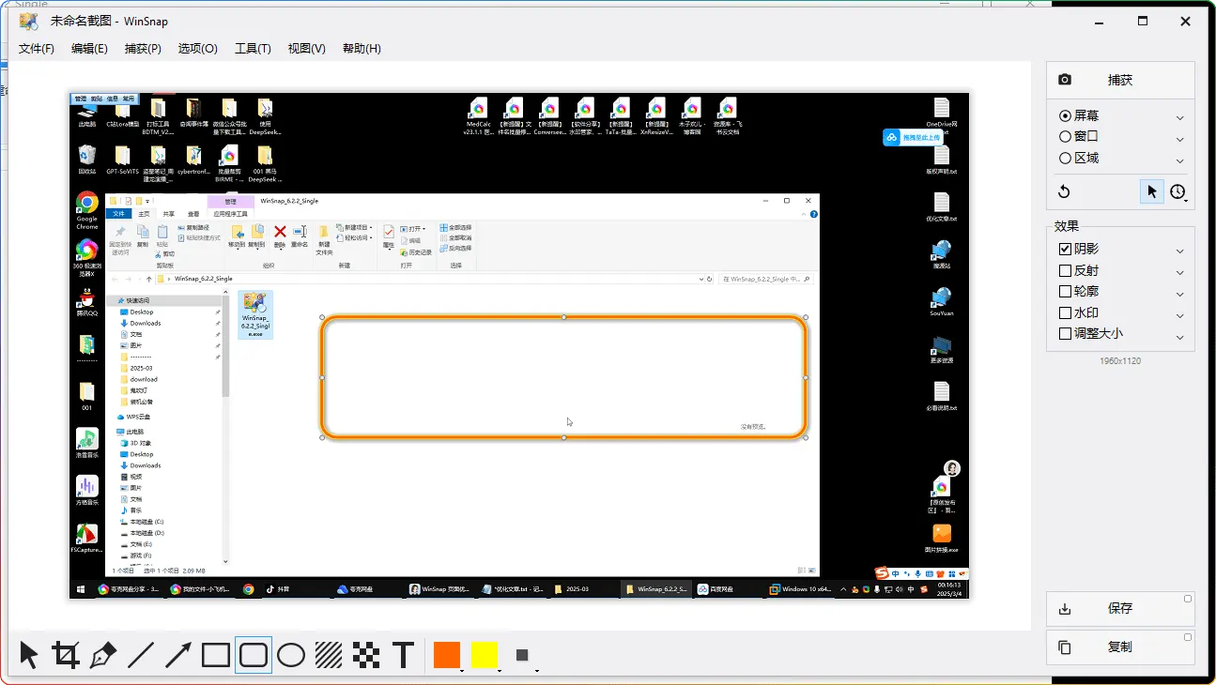The width and height of the screenshot is (1216, 685).
Task: Select the Ellipse shape tool
Action: coord(291,655)
